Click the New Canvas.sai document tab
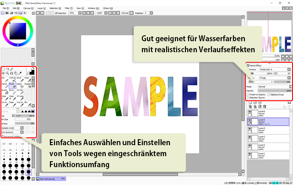This screenshot has height=185, width=293. tap(49, 179)
